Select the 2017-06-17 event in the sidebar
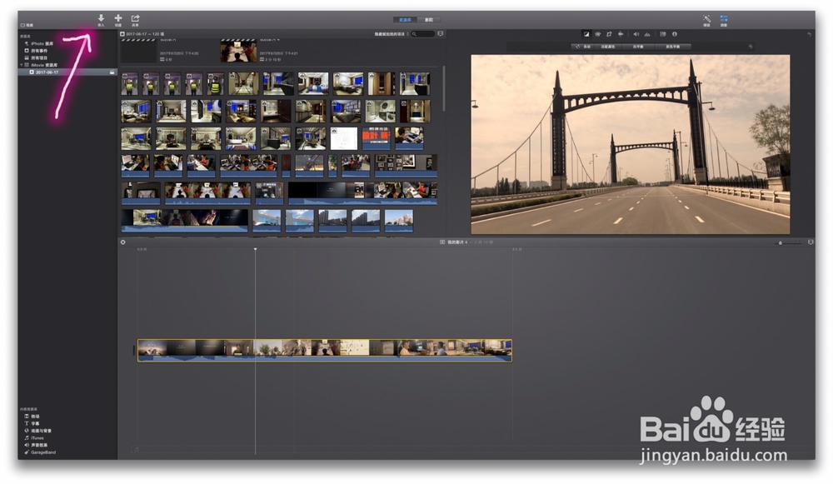The width and height of the screenshot is (833, 484). coord(67,72)
